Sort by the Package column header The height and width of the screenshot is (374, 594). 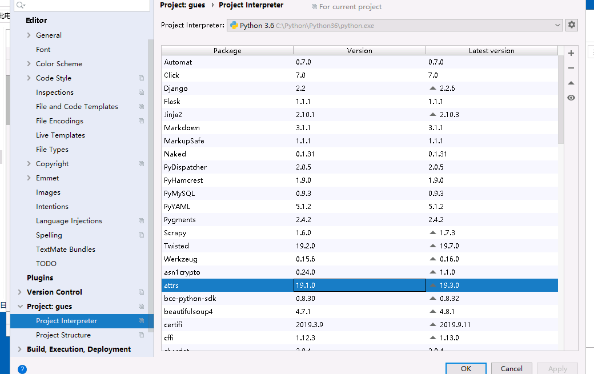[x=227, y=51]
